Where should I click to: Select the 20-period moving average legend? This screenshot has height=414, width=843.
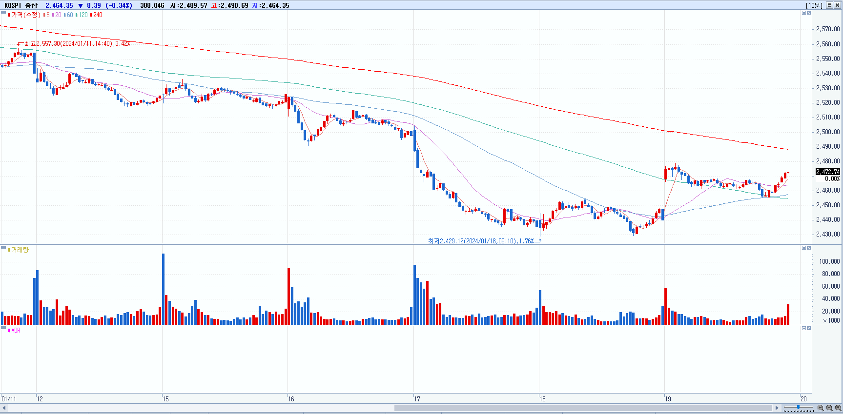coord(57,15)
